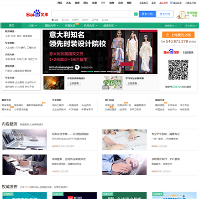This screenshot has width=199, height=199.
Task: Expand the 教育频道 sidebar category
Action: 11,32
